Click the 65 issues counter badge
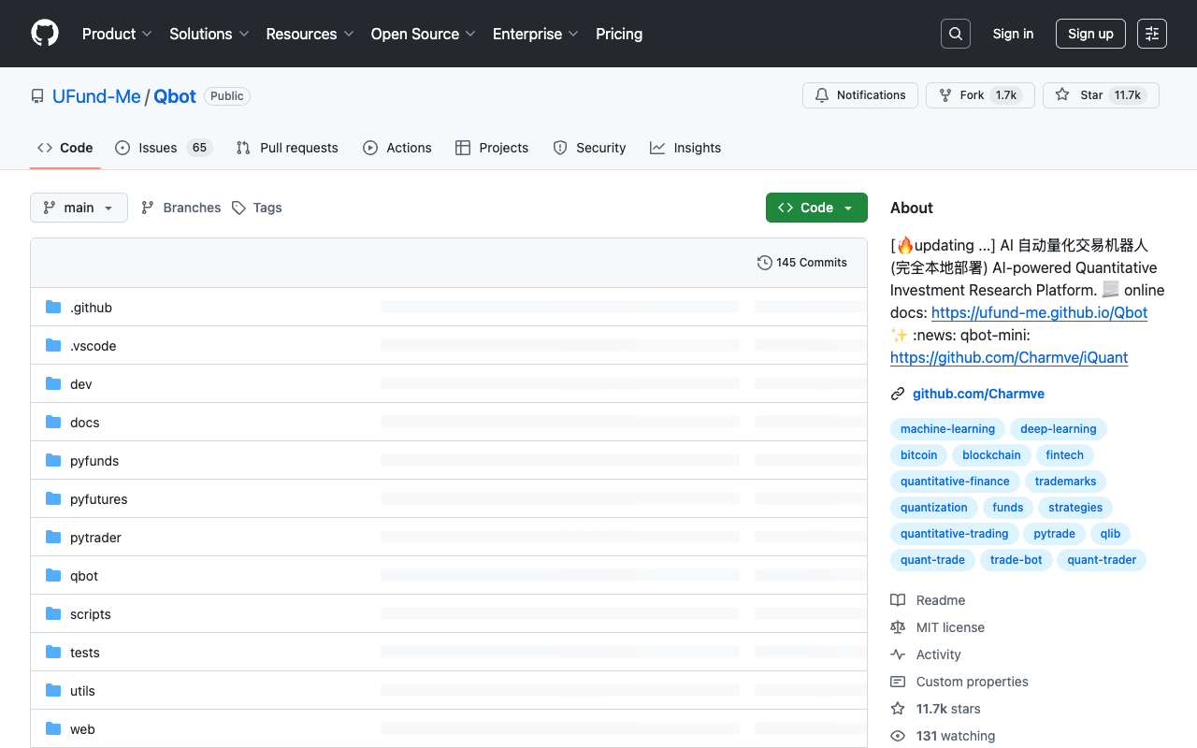 tap(199, 148)
